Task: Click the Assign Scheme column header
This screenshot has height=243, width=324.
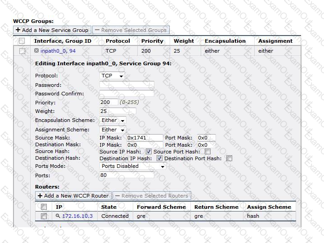Action: 269,207
